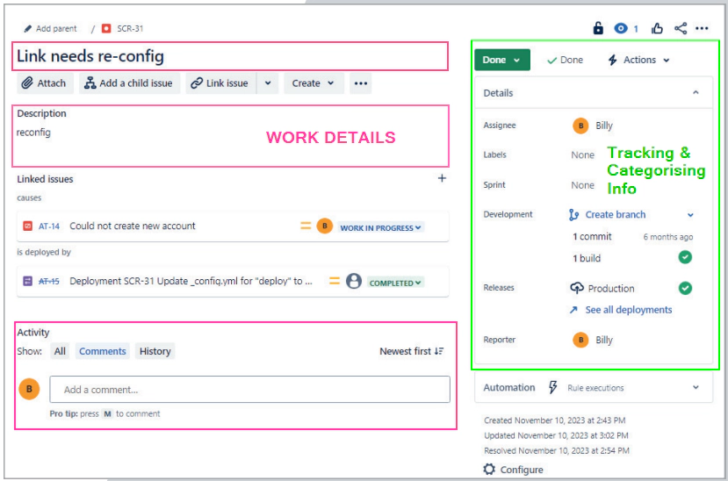Click unassigned avatar on AT-15 row

pos(354,281)
